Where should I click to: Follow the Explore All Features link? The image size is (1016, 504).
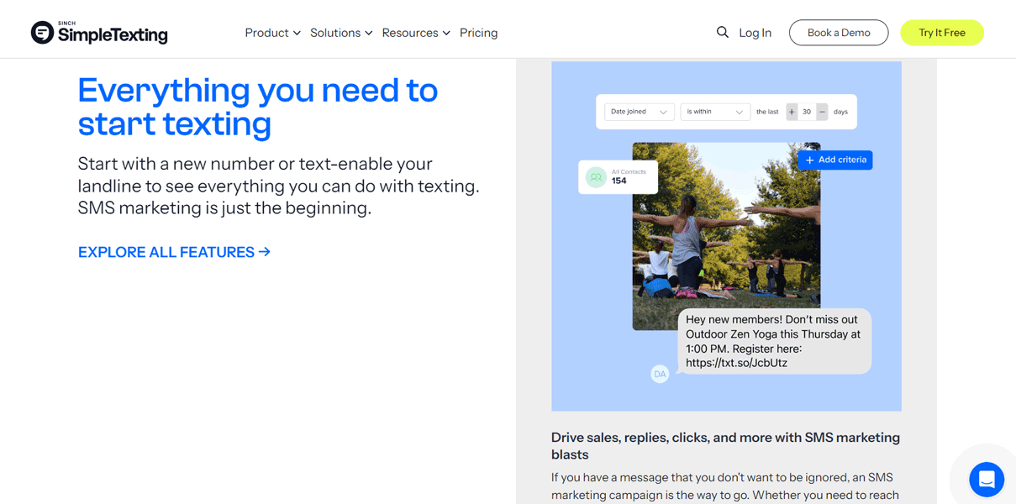click(174, 252)
